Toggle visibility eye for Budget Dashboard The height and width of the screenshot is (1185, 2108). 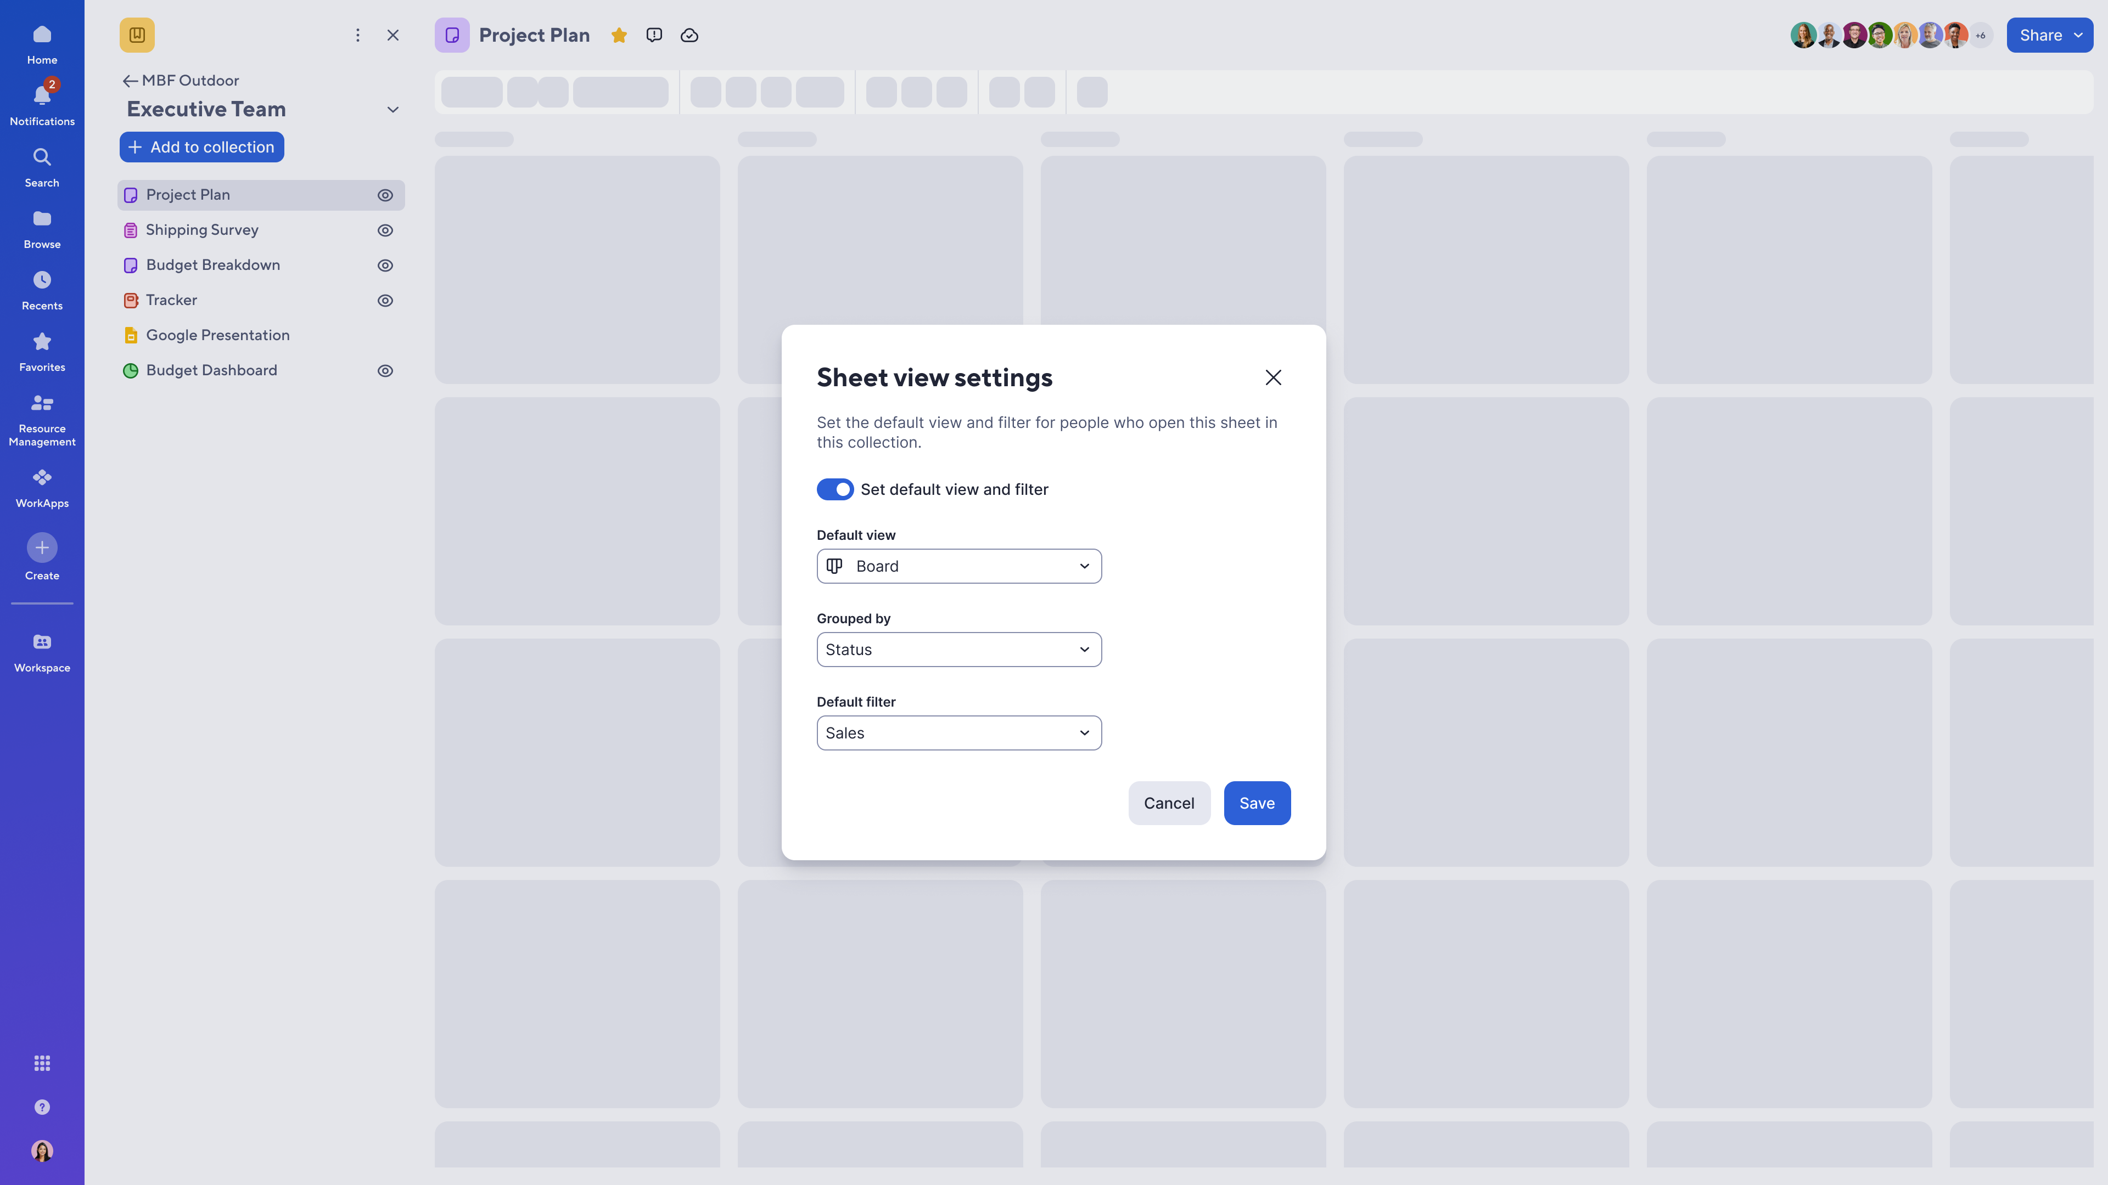click(385, 370)
